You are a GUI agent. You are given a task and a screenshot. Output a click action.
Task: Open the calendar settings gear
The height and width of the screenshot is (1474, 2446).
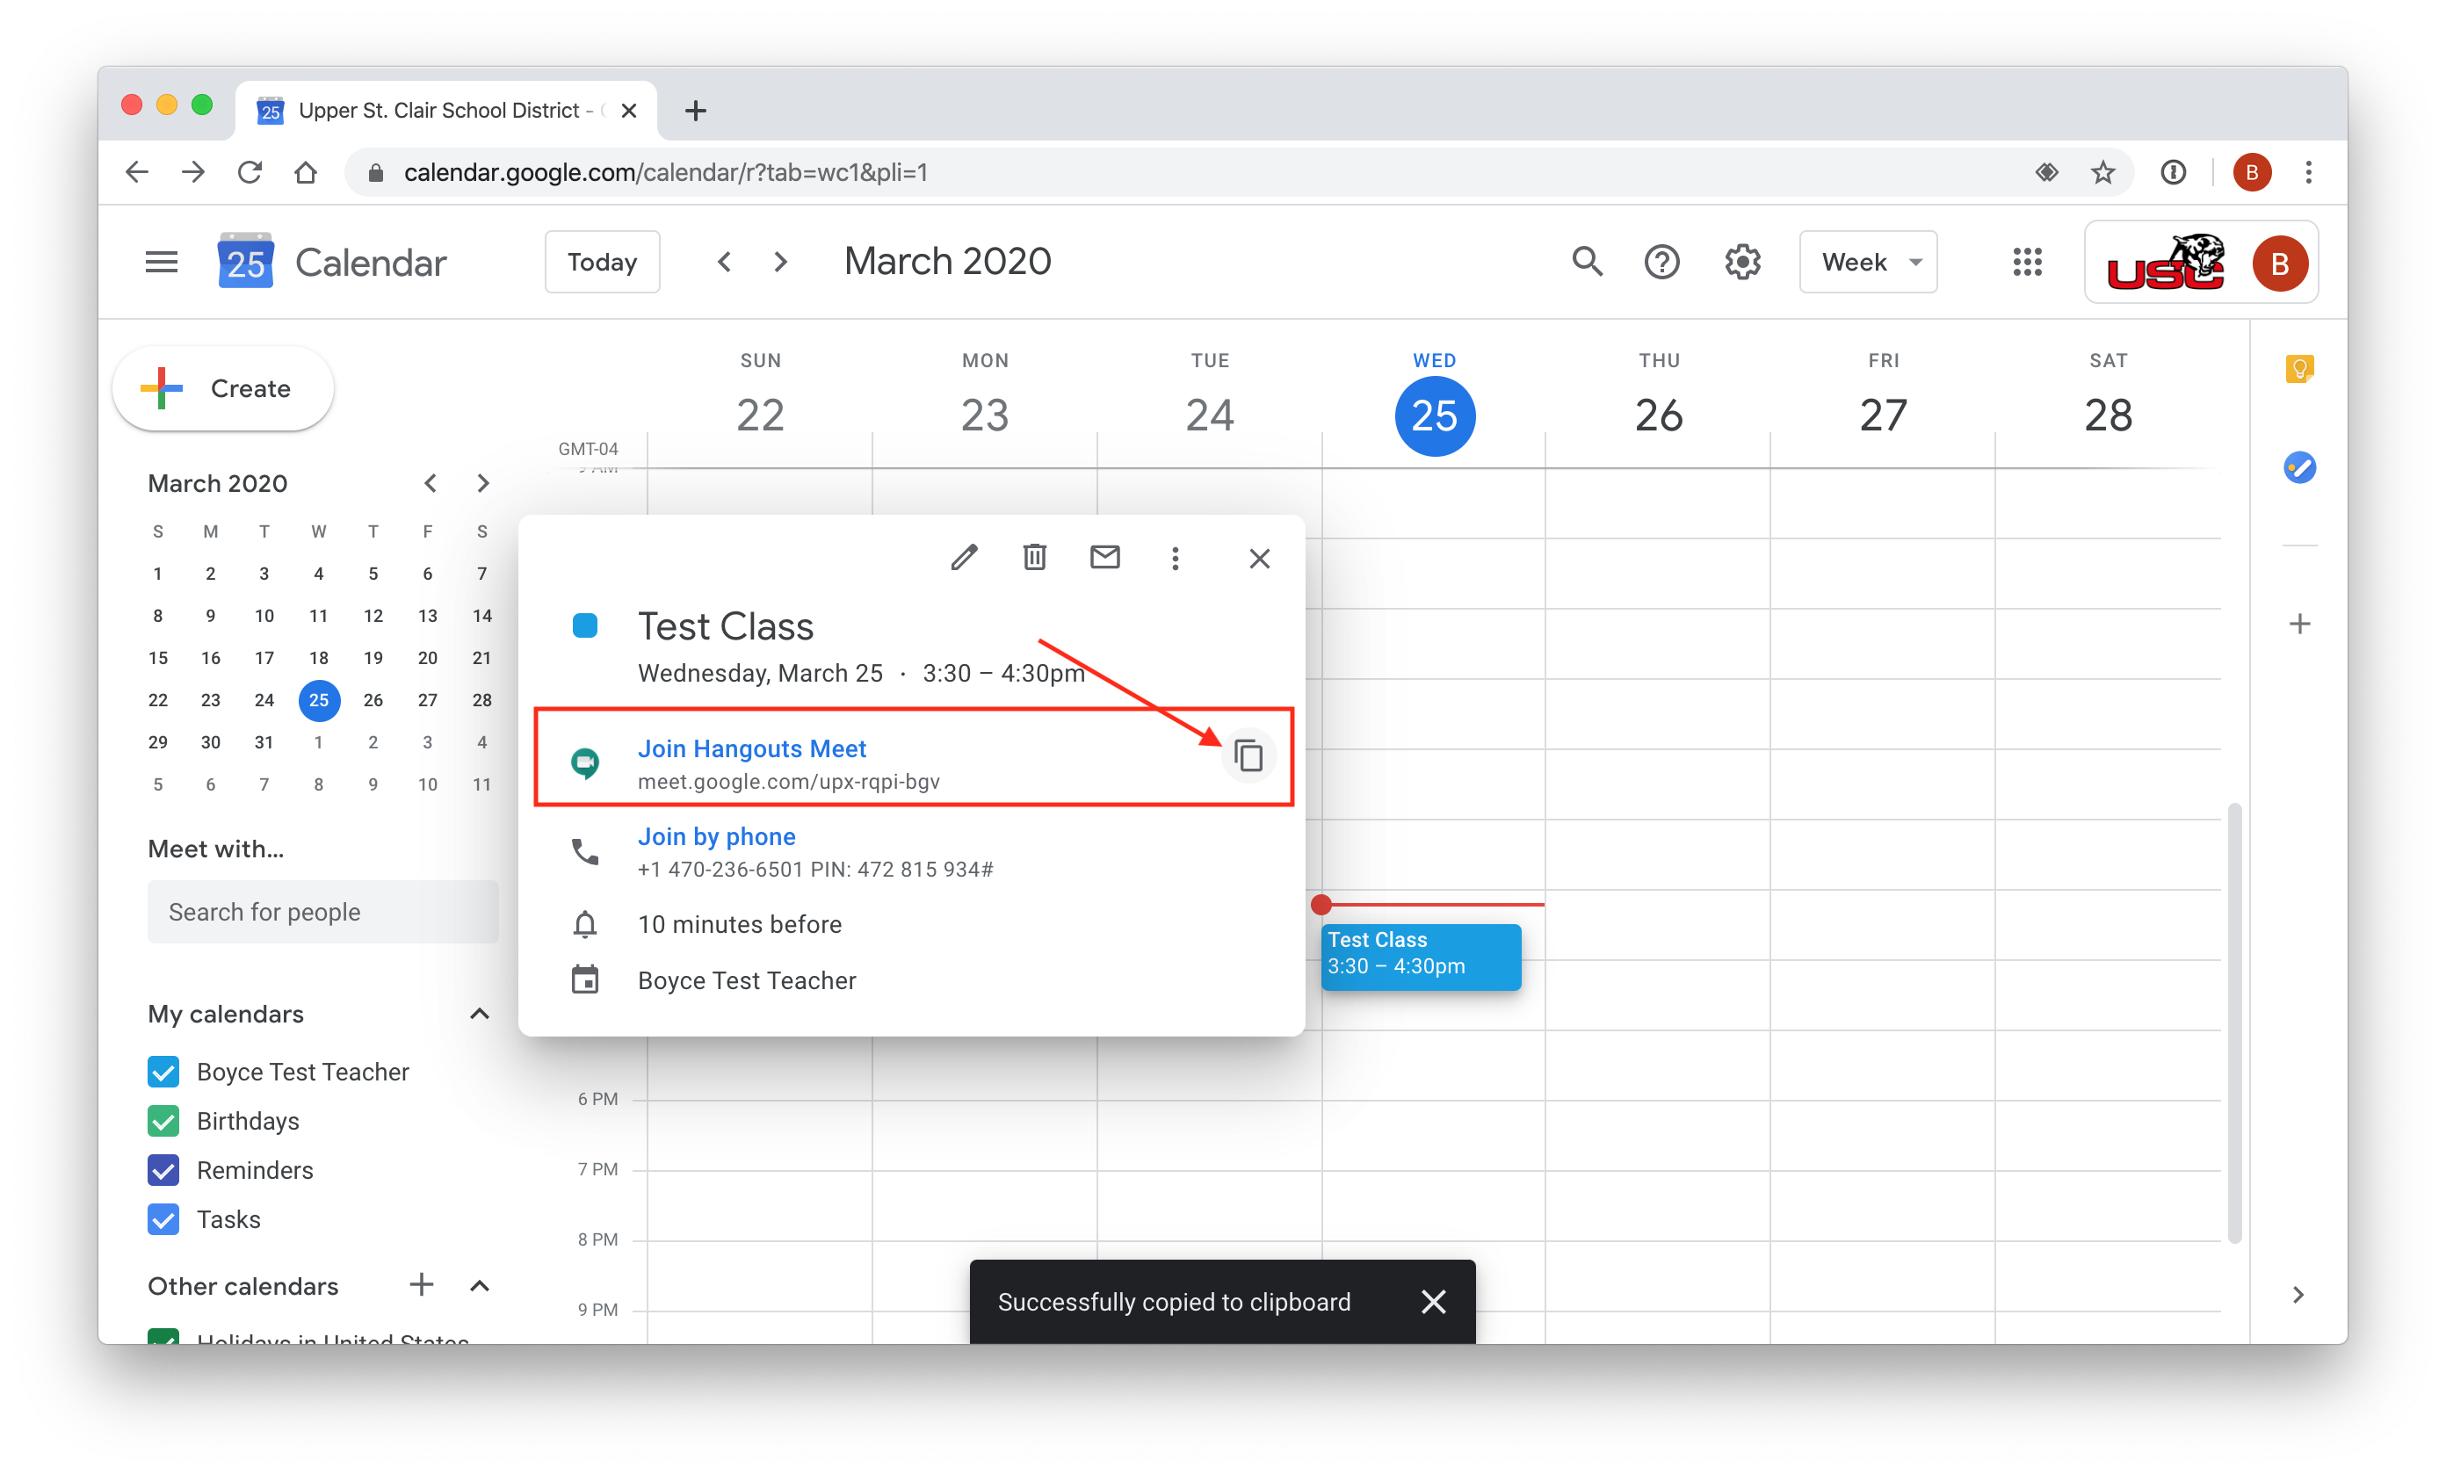(x=1742, y=262)
